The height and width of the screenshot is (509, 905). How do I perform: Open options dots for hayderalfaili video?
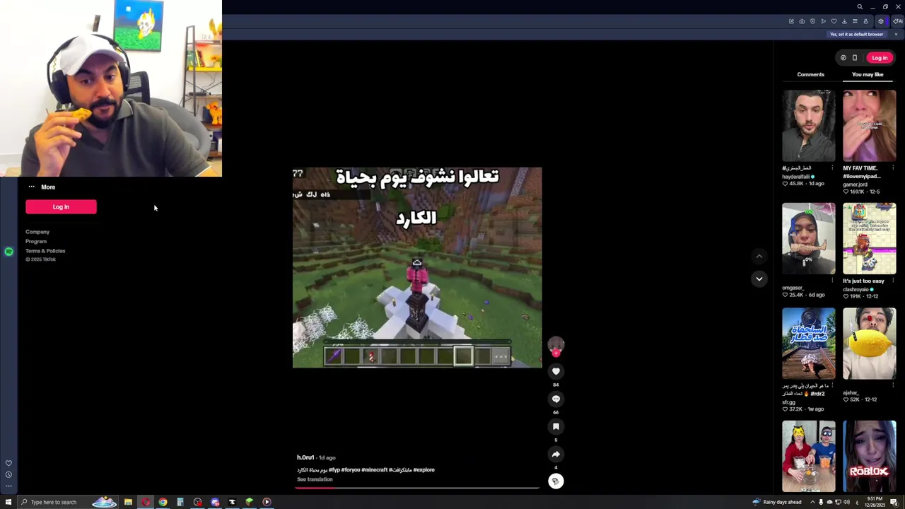click(832, 168)
